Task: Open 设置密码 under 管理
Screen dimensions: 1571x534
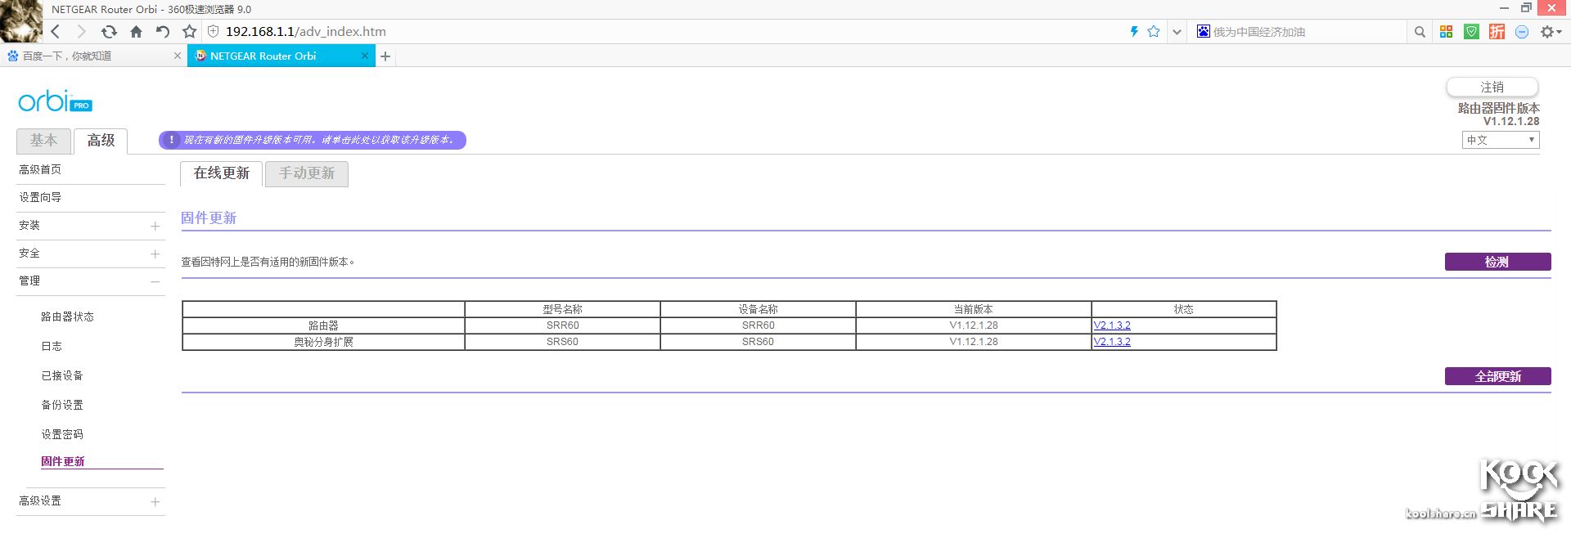Action: 62,434
